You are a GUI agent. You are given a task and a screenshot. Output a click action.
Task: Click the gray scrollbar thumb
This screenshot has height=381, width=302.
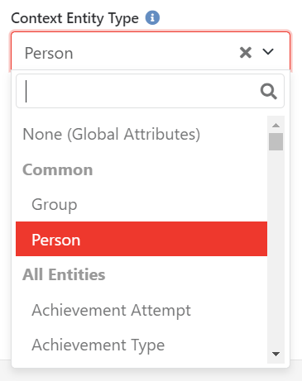276,141
